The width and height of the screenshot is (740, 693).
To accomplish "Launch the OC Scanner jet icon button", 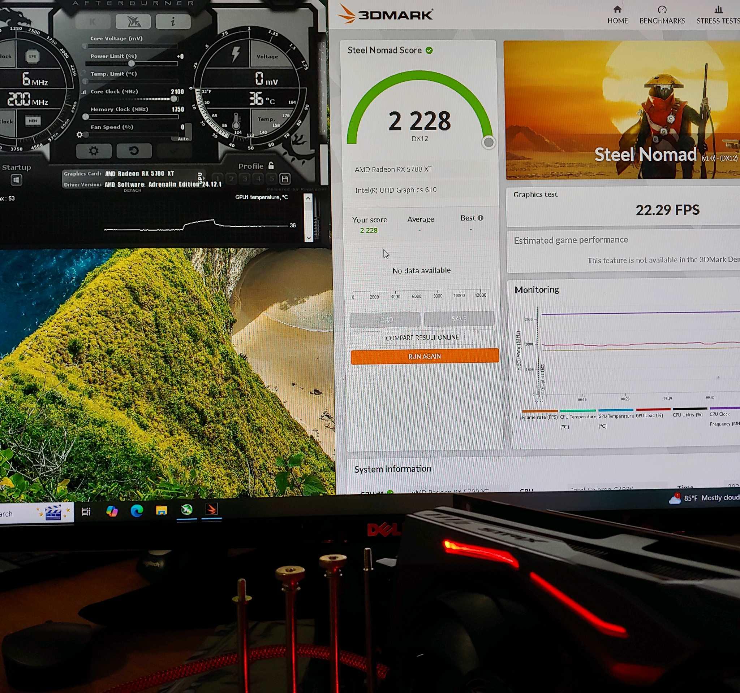I will tap(133, 22).
